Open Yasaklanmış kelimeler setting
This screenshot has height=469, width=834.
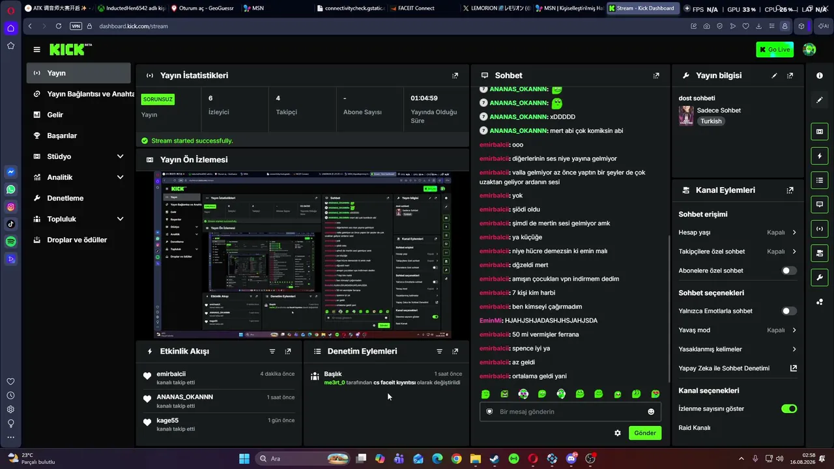tap(738, 349)
